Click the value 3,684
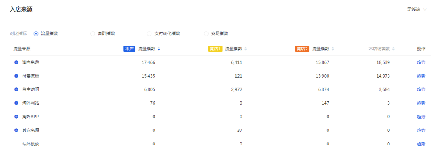 pyautogui.click(x=384, y=89)
